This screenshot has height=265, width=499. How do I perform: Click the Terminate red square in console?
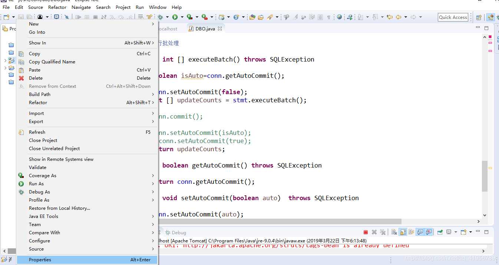[366, 232]
